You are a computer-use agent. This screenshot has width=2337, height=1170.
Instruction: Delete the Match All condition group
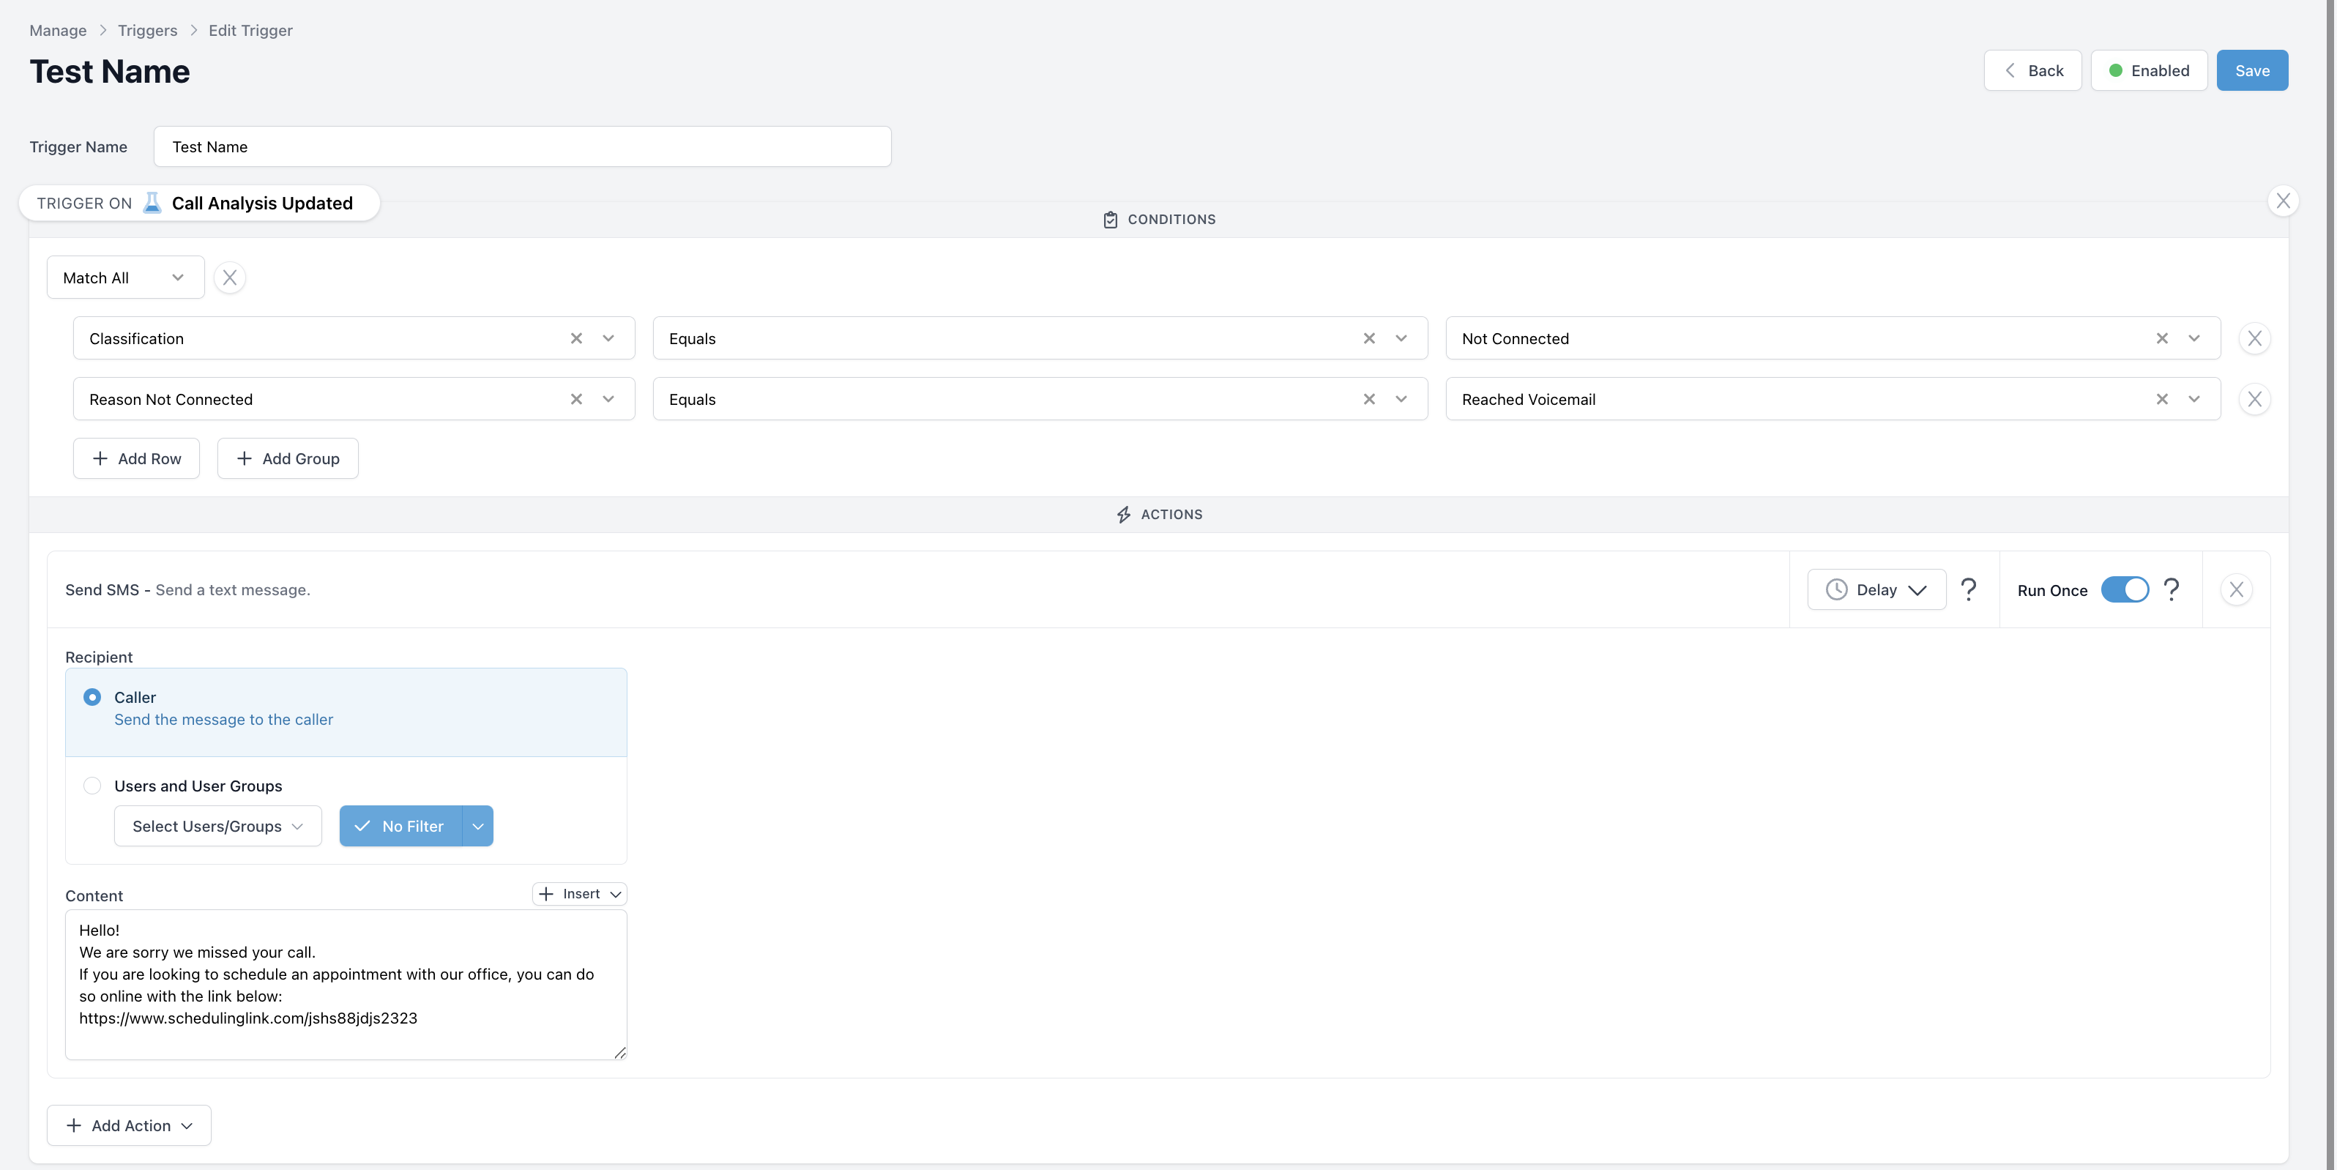tap(230, 277)
